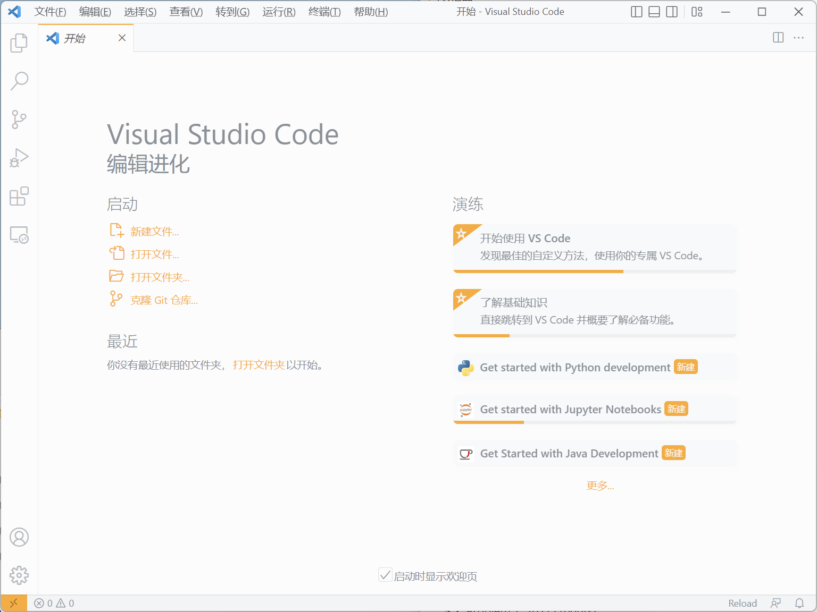This screenshot has height=612, width=817.
Task: Open the Run and Debug view
Action: 19,158
